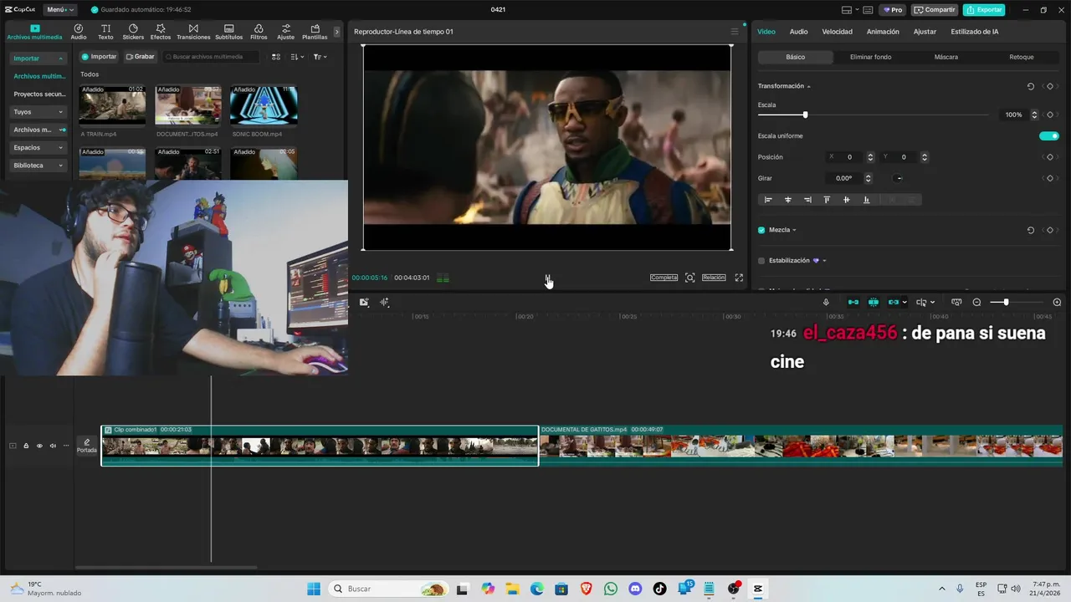Zoom in the timeline with plus icon
Image resolution: width=1071 pixels, height=602 pixels.
tap(1057, 302)
